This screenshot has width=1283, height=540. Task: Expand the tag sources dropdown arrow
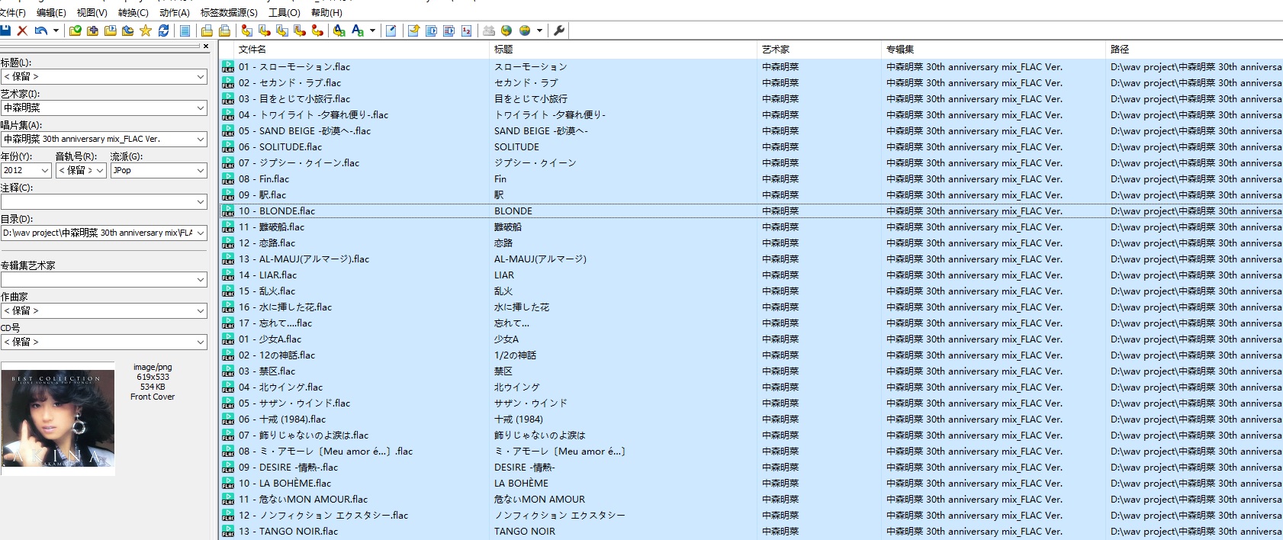[x=539, y=31]
